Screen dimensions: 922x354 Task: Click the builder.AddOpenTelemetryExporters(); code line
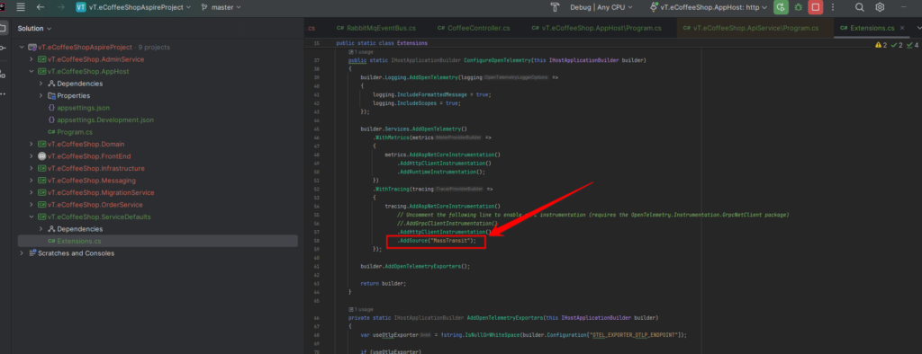click(416, 266)
